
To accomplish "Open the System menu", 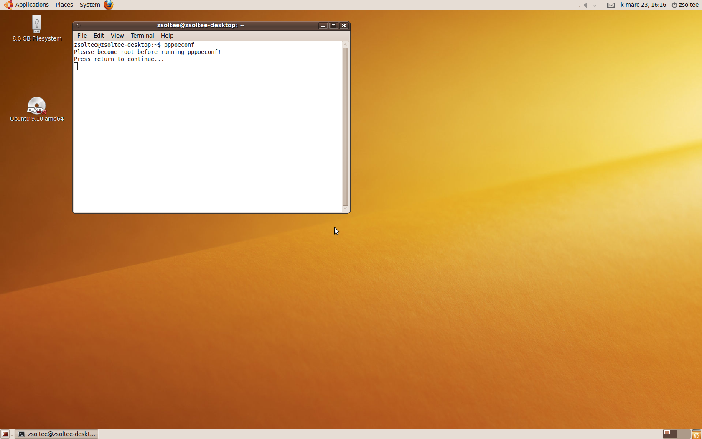I will [x=90, y=5].
